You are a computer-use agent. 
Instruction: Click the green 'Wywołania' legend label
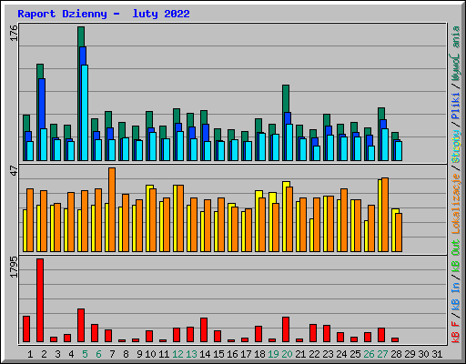[x=456, y=54]
